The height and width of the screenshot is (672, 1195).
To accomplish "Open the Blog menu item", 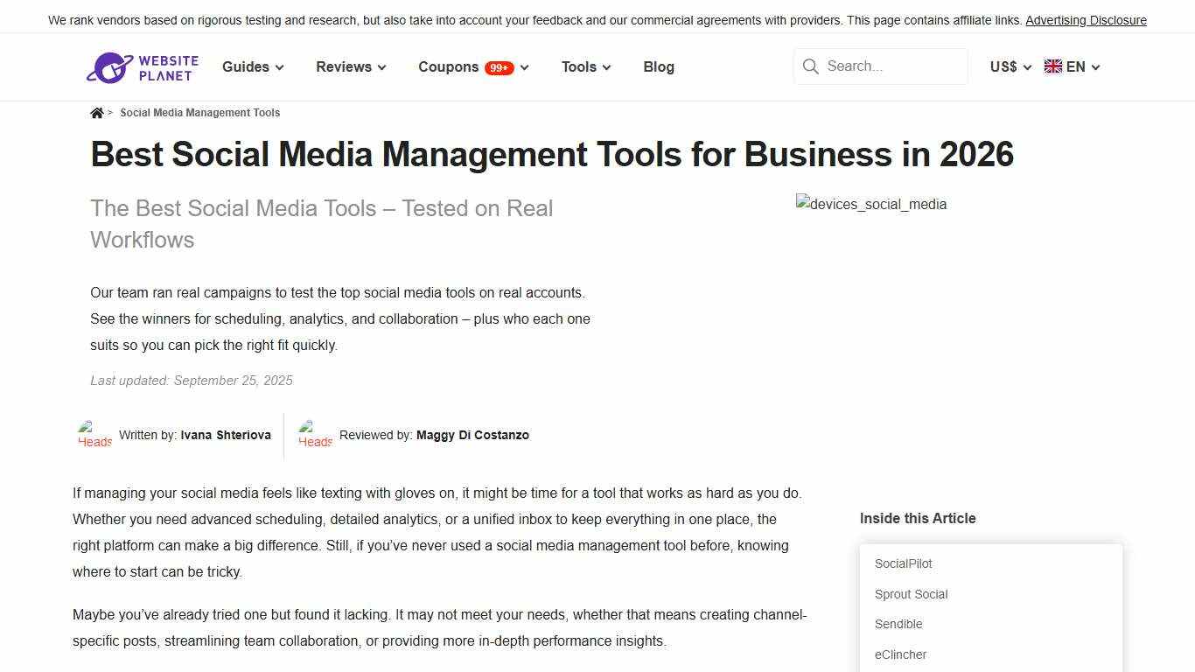I will point(658,66).
